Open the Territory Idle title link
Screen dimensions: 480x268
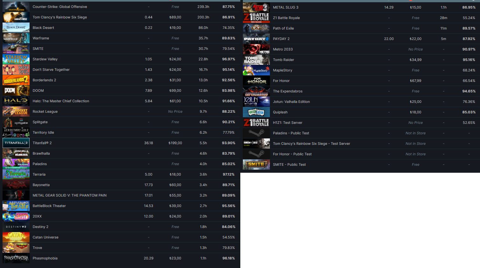(43, 132)
